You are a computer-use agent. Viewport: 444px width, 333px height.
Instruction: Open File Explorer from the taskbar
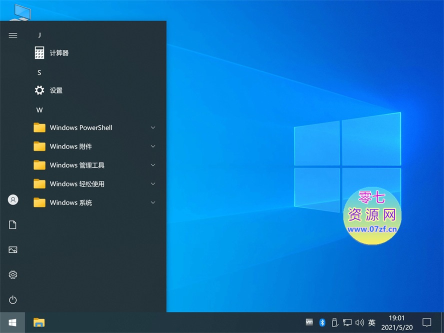coord(39,322)
